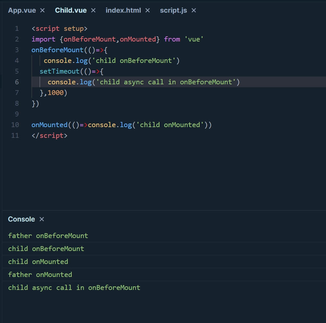This screenshot has height=323, width=326.
Task: Open the index.html tab
Action: tap(123, 10)
